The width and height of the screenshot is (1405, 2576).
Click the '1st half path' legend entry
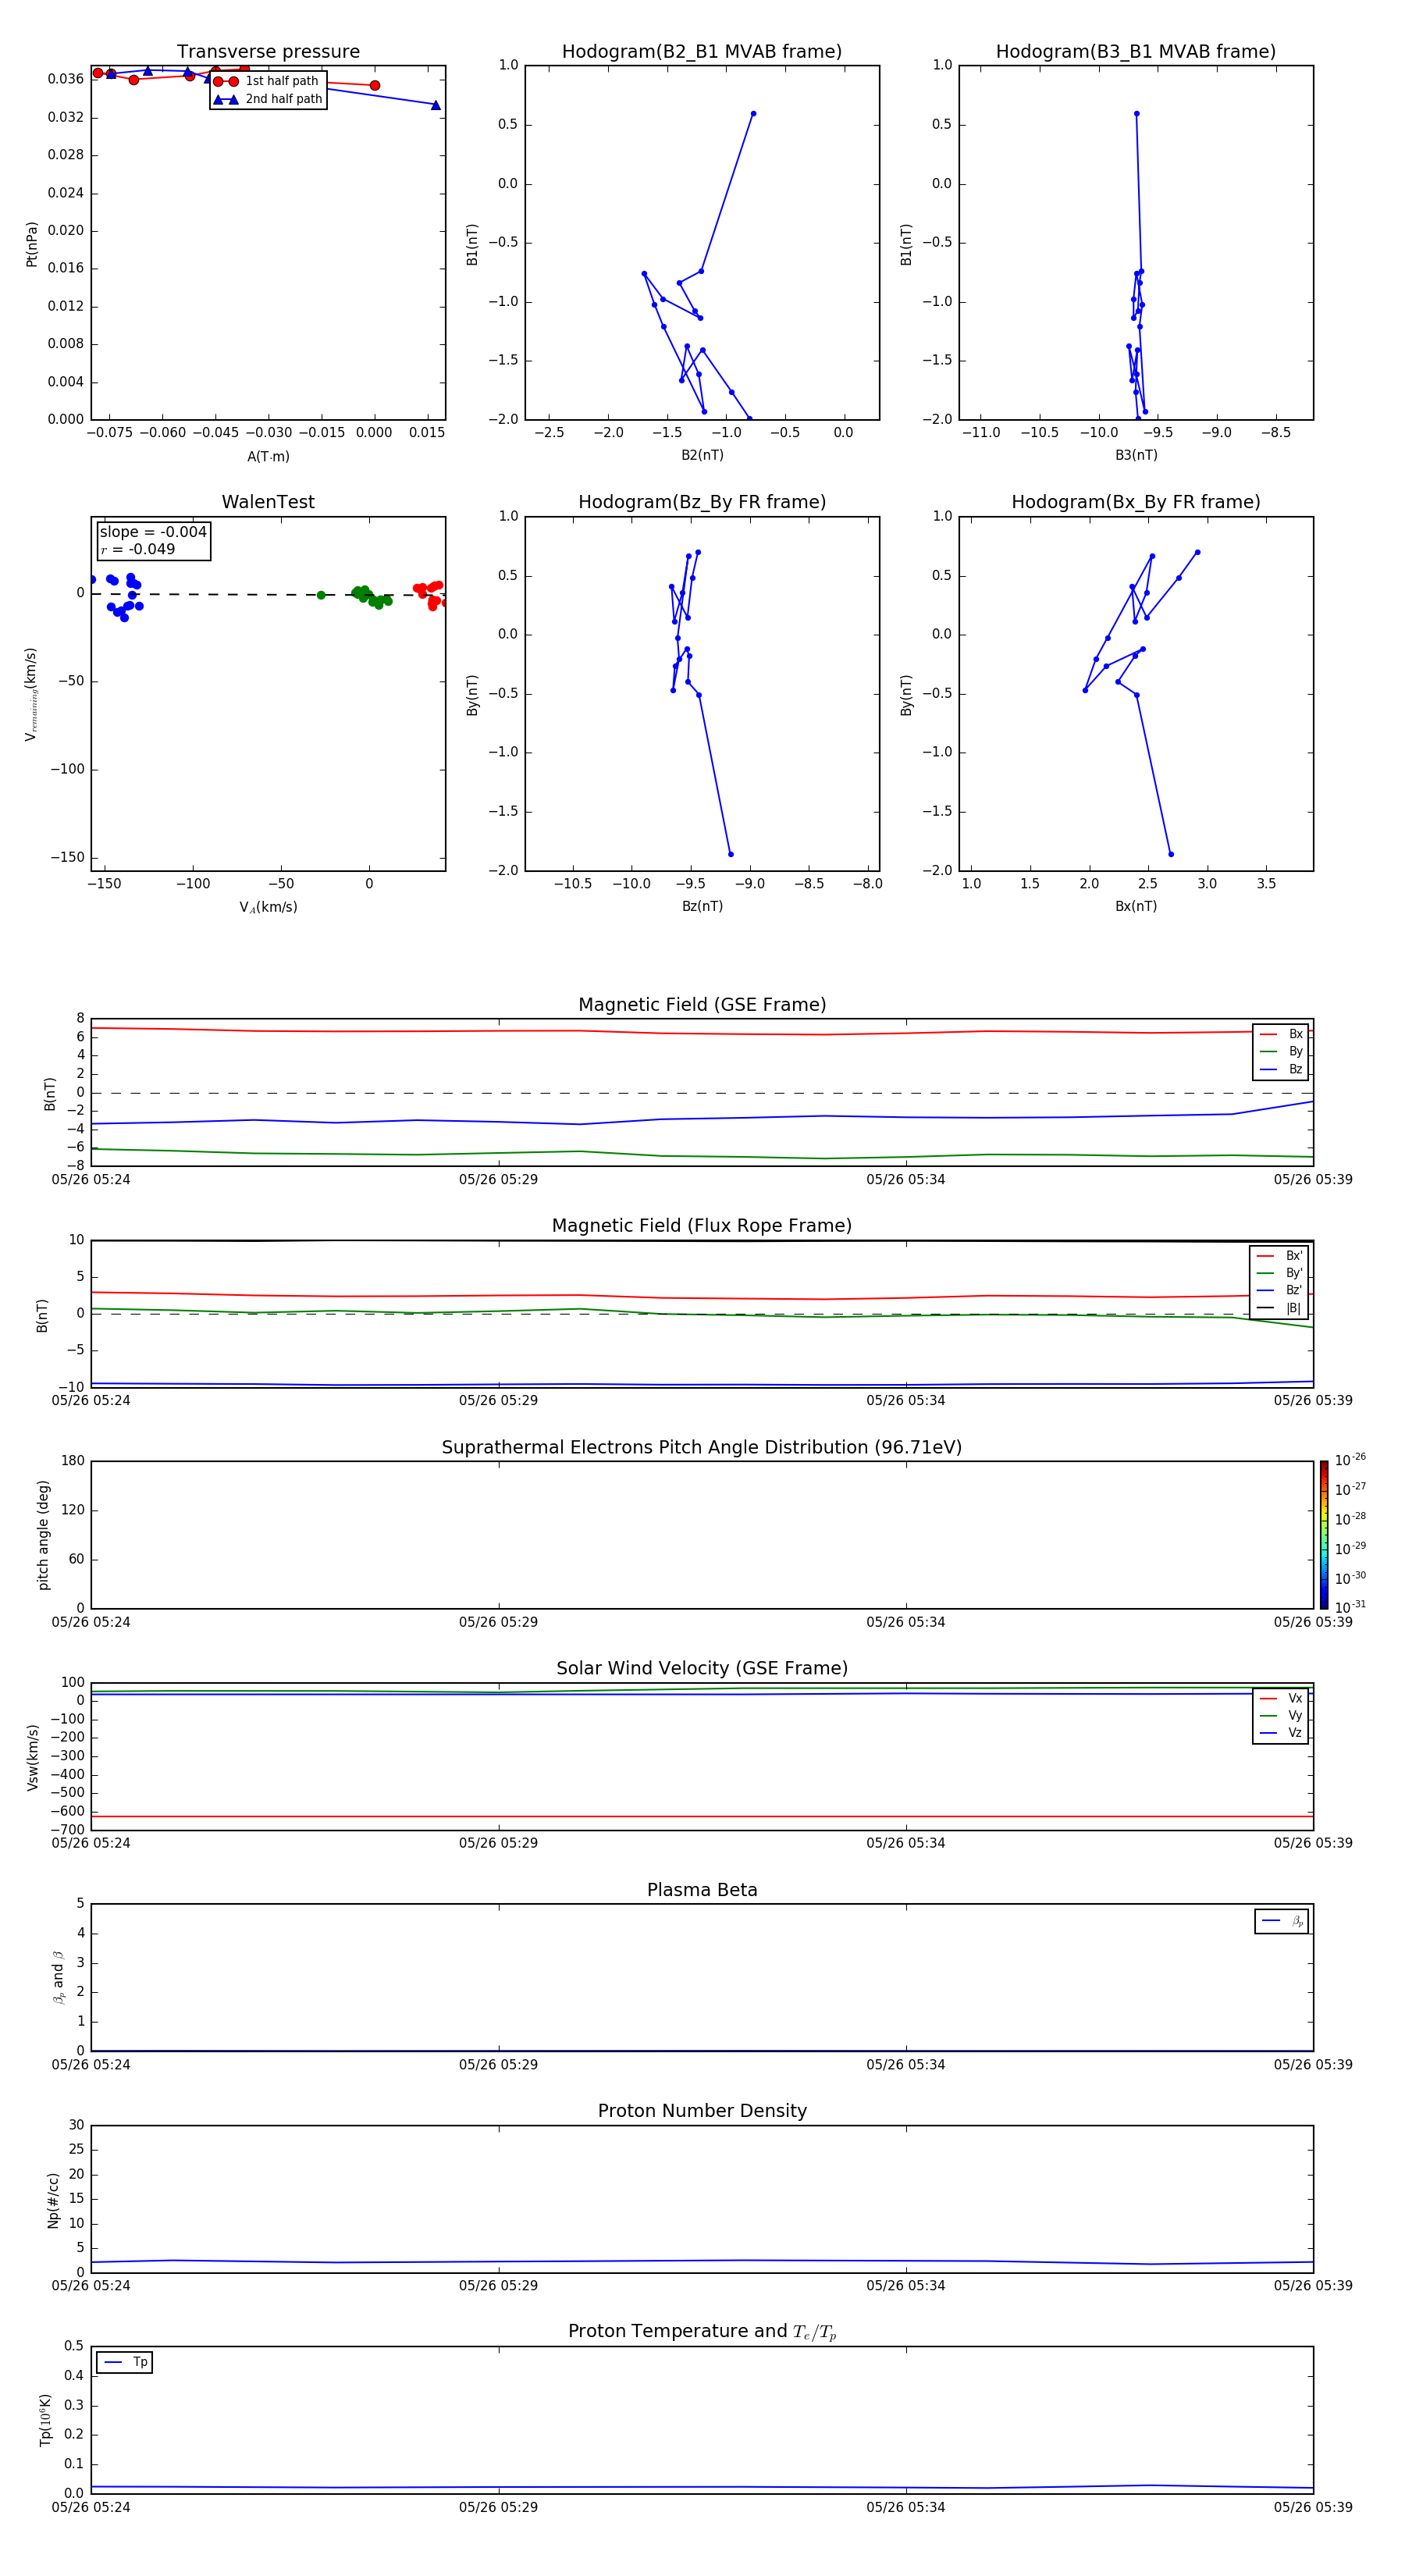(x=268, y=81)
